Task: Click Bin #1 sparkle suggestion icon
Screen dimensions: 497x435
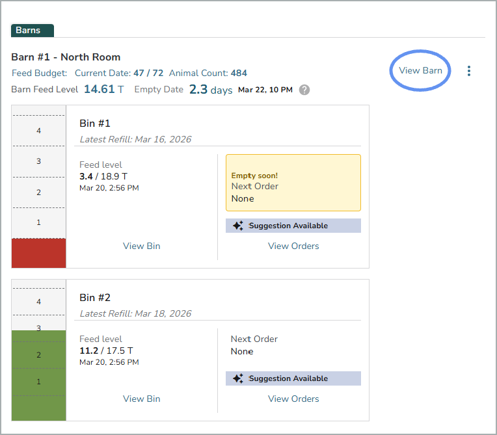Action: 238,226
